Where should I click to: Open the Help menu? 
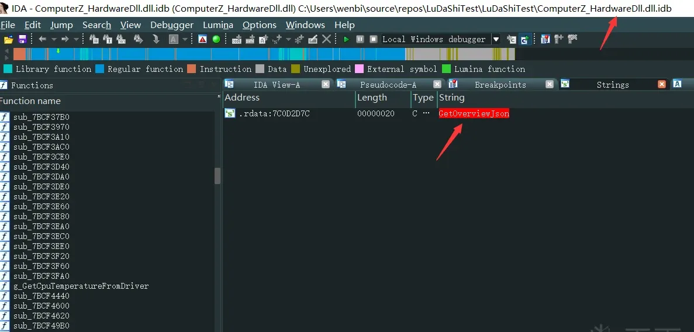pyautogui.click(x=344, y=25)
